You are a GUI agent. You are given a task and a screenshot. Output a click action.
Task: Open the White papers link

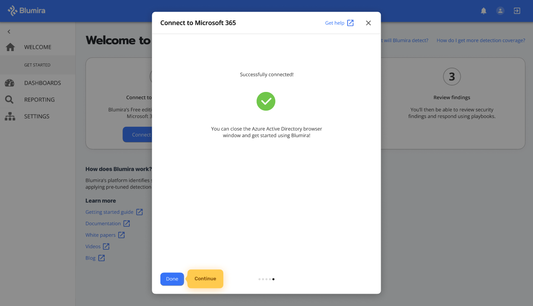tap(100, 235)
